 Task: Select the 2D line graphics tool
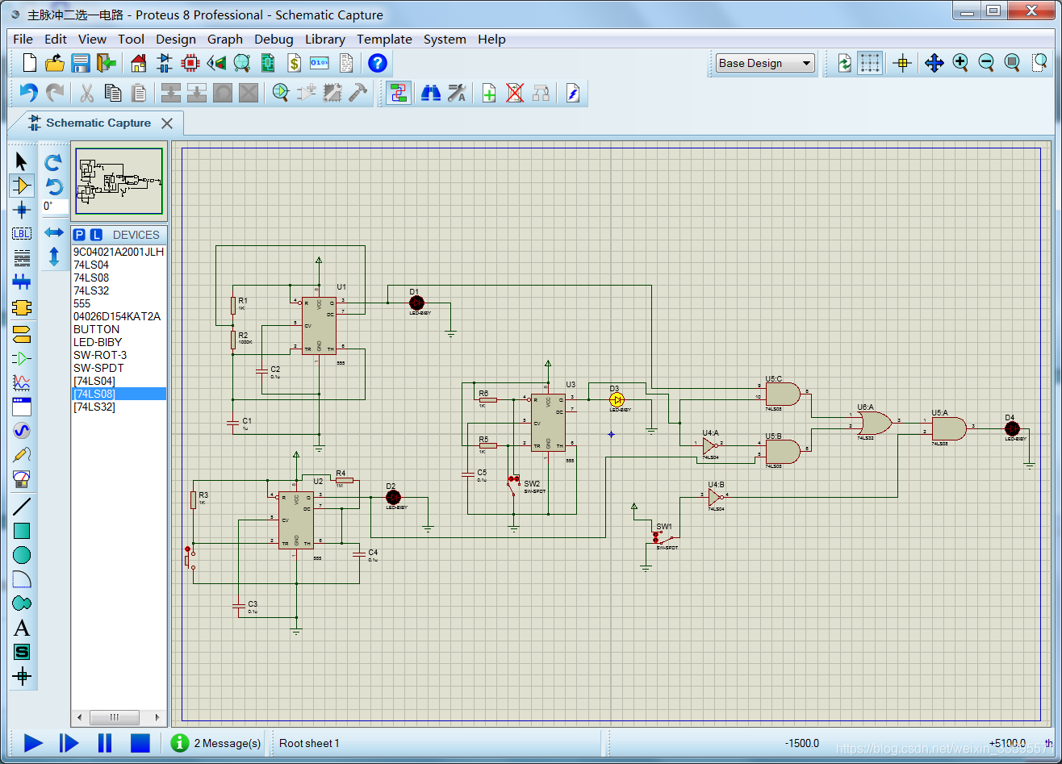pyautogui.click(x=22, y=507)
